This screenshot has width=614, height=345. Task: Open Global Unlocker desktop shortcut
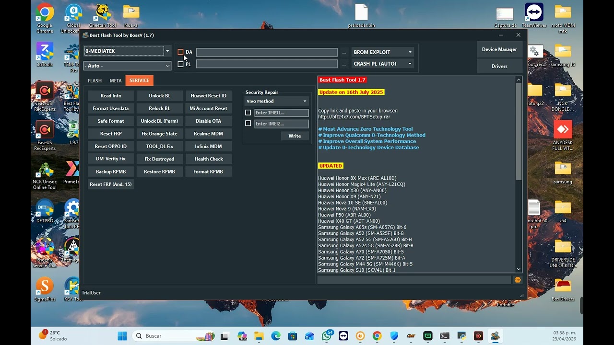73,18
